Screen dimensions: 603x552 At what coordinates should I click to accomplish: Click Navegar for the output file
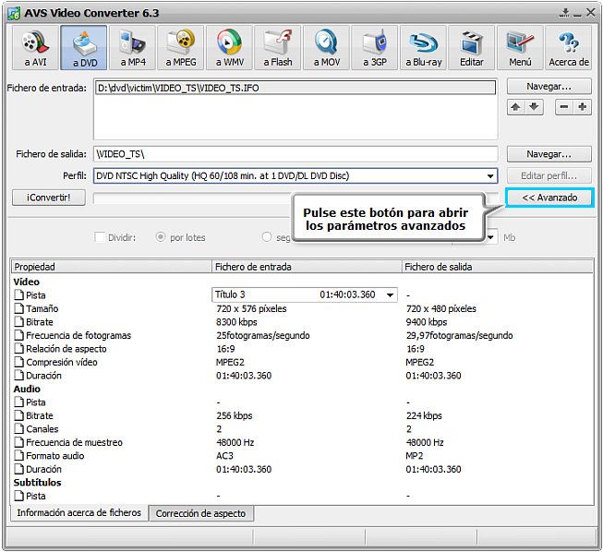(x=549, y=154)
